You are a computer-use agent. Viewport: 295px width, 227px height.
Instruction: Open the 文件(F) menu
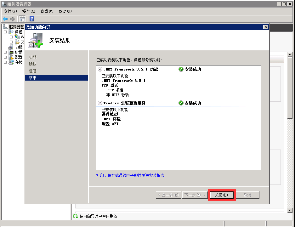point(10,11)
